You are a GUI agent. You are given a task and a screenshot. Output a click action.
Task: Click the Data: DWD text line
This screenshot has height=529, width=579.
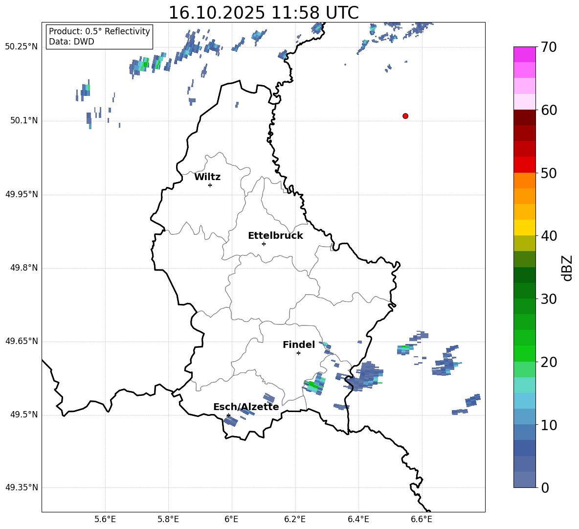pos(71,42)
